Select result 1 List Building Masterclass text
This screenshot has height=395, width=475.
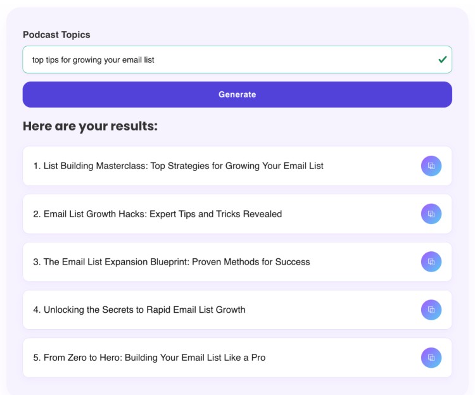click(178, 166)
